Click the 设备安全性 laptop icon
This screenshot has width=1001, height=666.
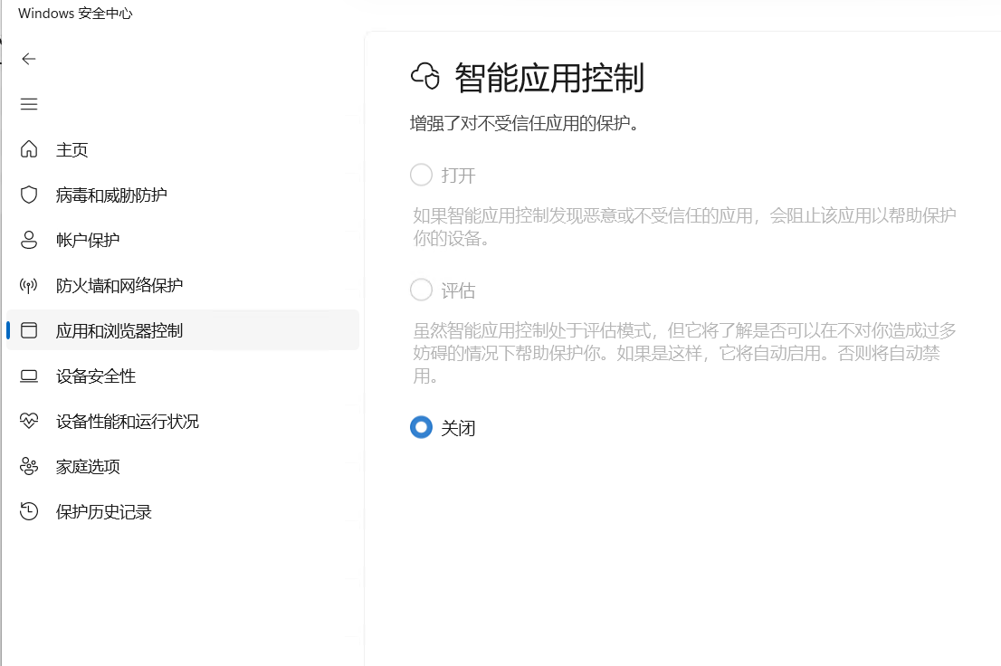(x=28, y=376)
